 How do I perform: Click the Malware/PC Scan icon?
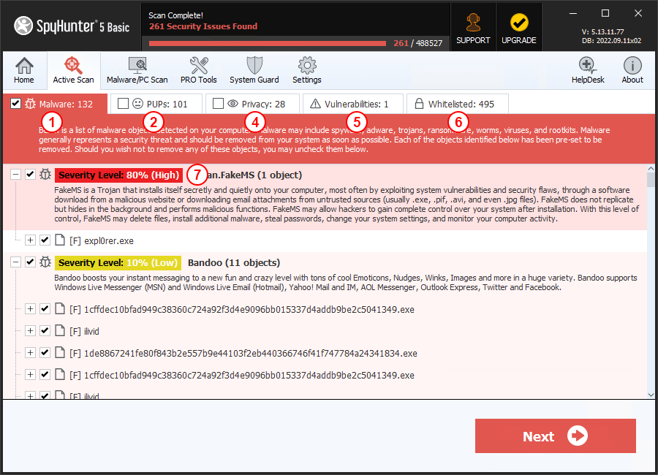[137, 70]
